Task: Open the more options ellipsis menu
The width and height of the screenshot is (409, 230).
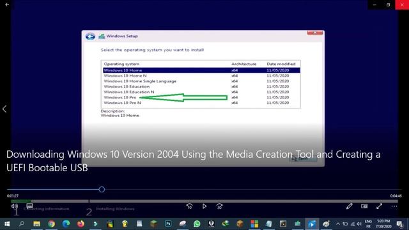Action: point(394,206)
